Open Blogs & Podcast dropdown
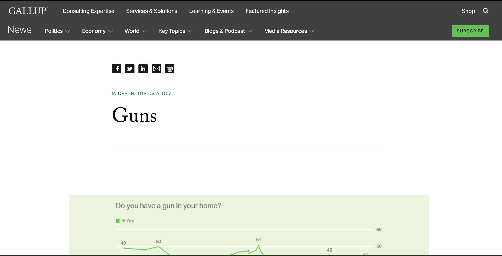The image size is (502, 256). [x=228, y=31]
